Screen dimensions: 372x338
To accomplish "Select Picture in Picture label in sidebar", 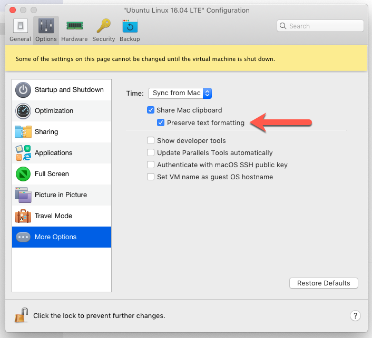I will [61, 195].
